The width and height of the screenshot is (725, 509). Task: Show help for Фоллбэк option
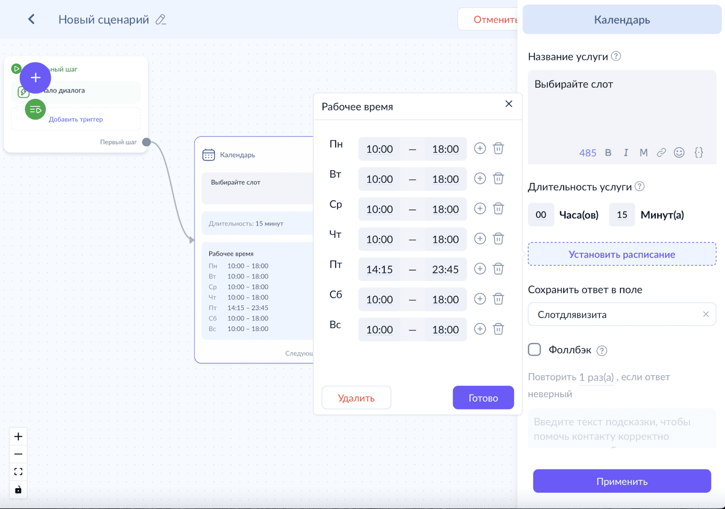(602, 351)
